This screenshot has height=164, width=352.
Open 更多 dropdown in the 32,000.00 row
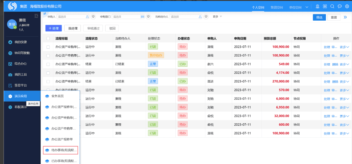coord(344,116)
